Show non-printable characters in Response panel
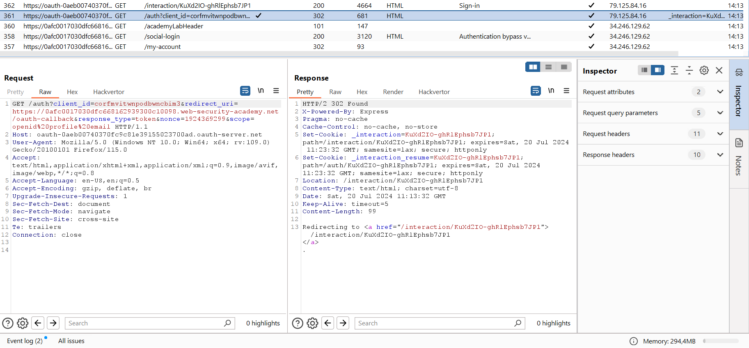Image resolution: width=749 pixels, height=348 pixels. [x=551, y=91]
